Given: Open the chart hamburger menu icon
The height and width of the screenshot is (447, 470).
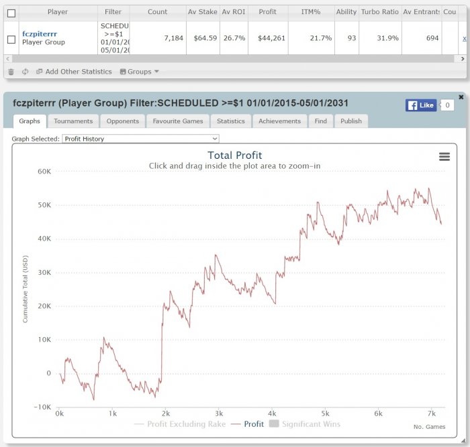Looking at the screenshot, I should click(444, 156).
